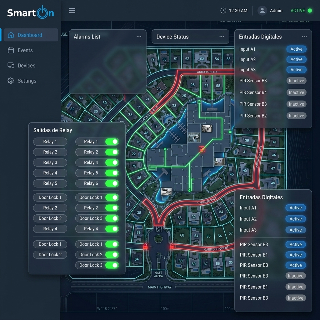Click the ACTIVE status text
320x320 pixels.
[297, 11]
